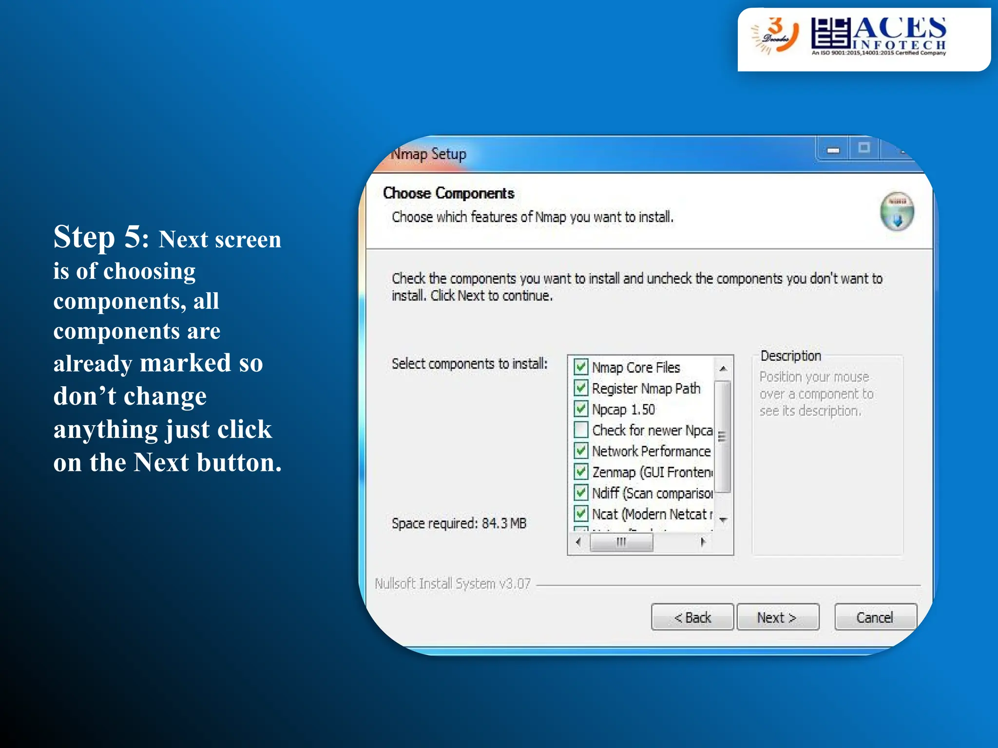The image size is (998, 748).
Task: Click scroll down arrow in components list
Action: click(723, 520)
